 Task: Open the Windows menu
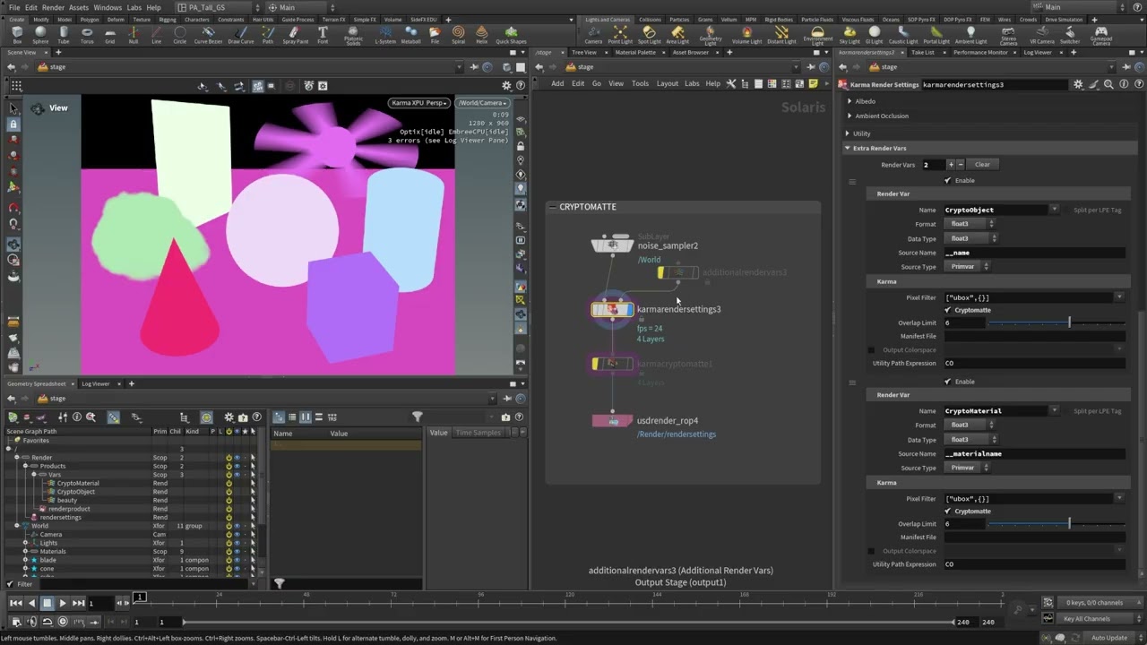108,7
